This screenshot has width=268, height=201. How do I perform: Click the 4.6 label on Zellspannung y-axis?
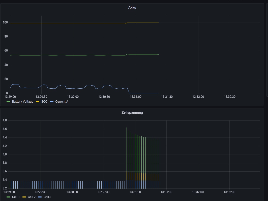[5, 129]
